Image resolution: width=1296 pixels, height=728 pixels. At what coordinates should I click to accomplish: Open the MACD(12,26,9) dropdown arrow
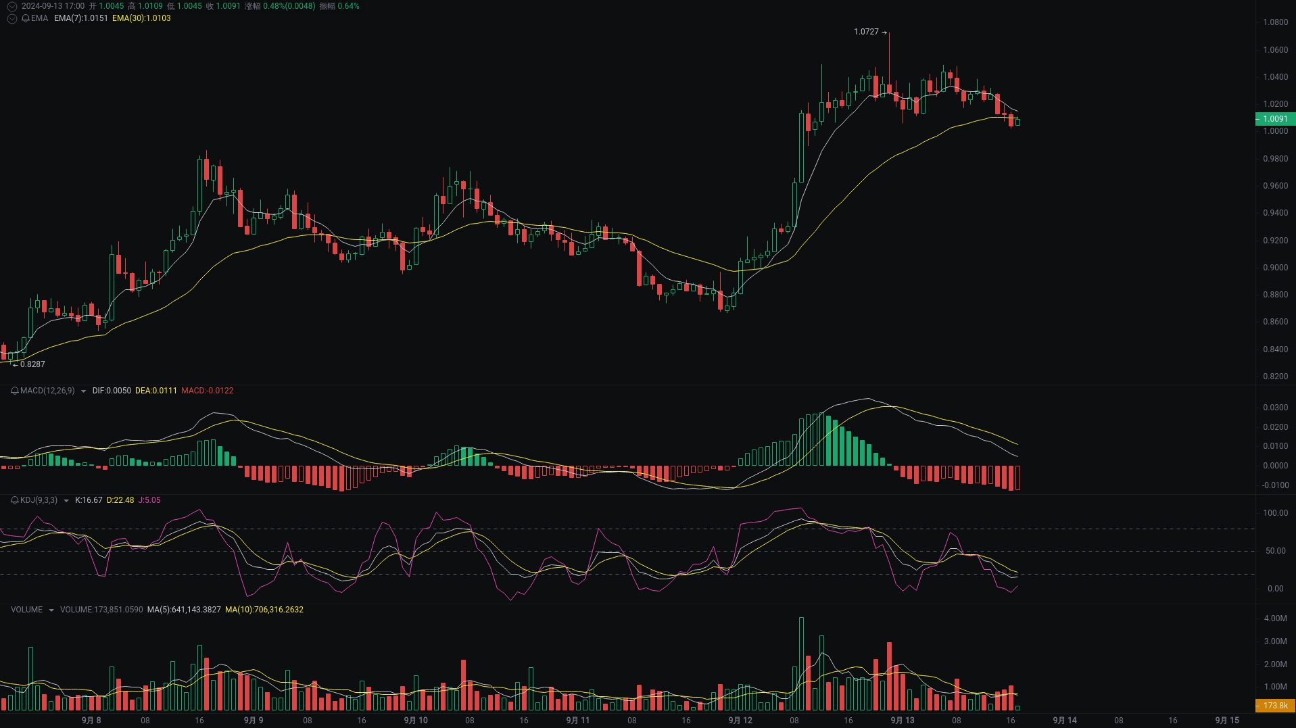coord(82,391)
